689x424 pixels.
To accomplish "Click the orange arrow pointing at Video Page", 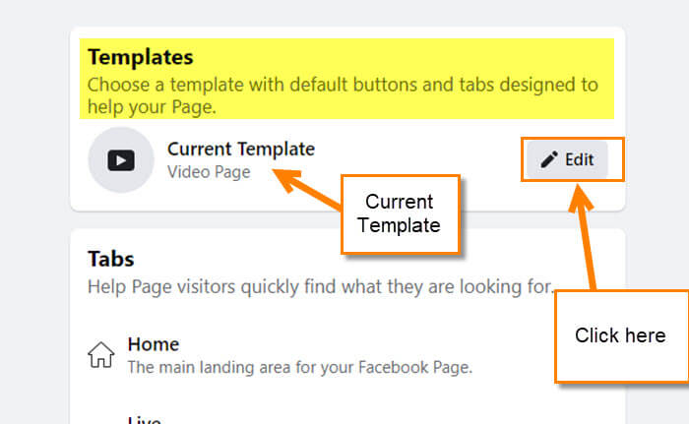I will tap(307, 189).
